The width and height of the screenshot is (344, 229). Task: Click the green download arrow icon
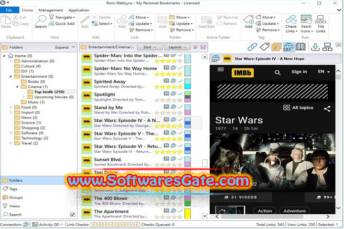[x=315, y=47]
